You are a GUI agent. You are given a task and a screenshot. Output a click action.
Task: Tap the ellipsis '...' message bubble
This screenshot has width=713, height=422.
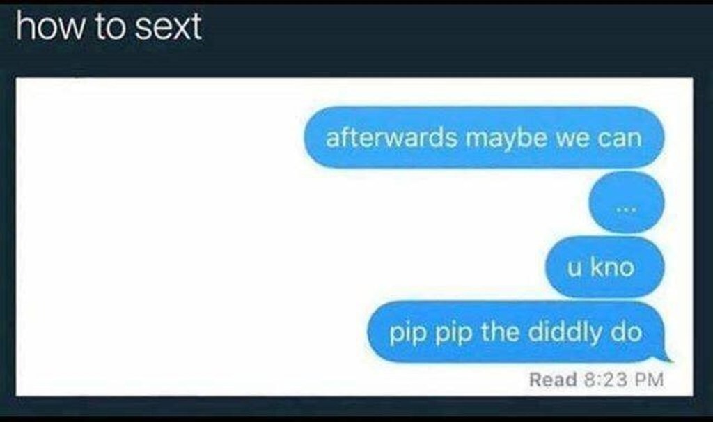click(x=627, y=203)
